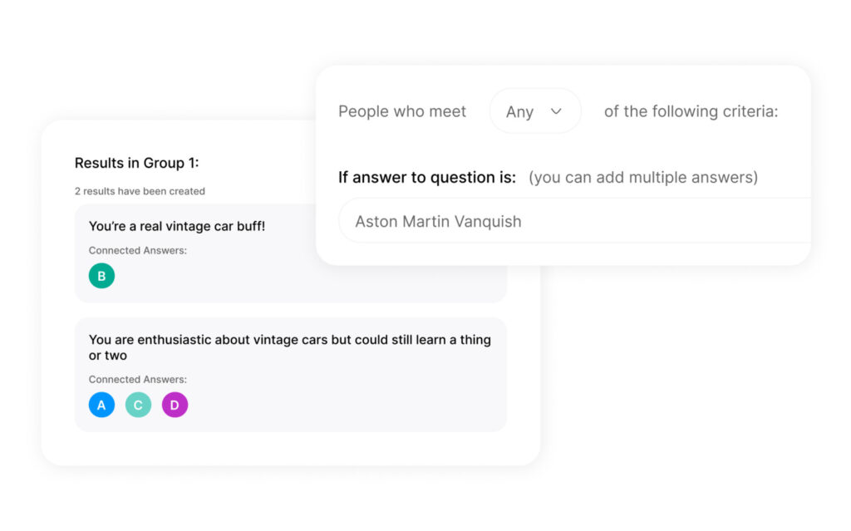Select the Results in Group 1 heading

[x=138, y=163]
